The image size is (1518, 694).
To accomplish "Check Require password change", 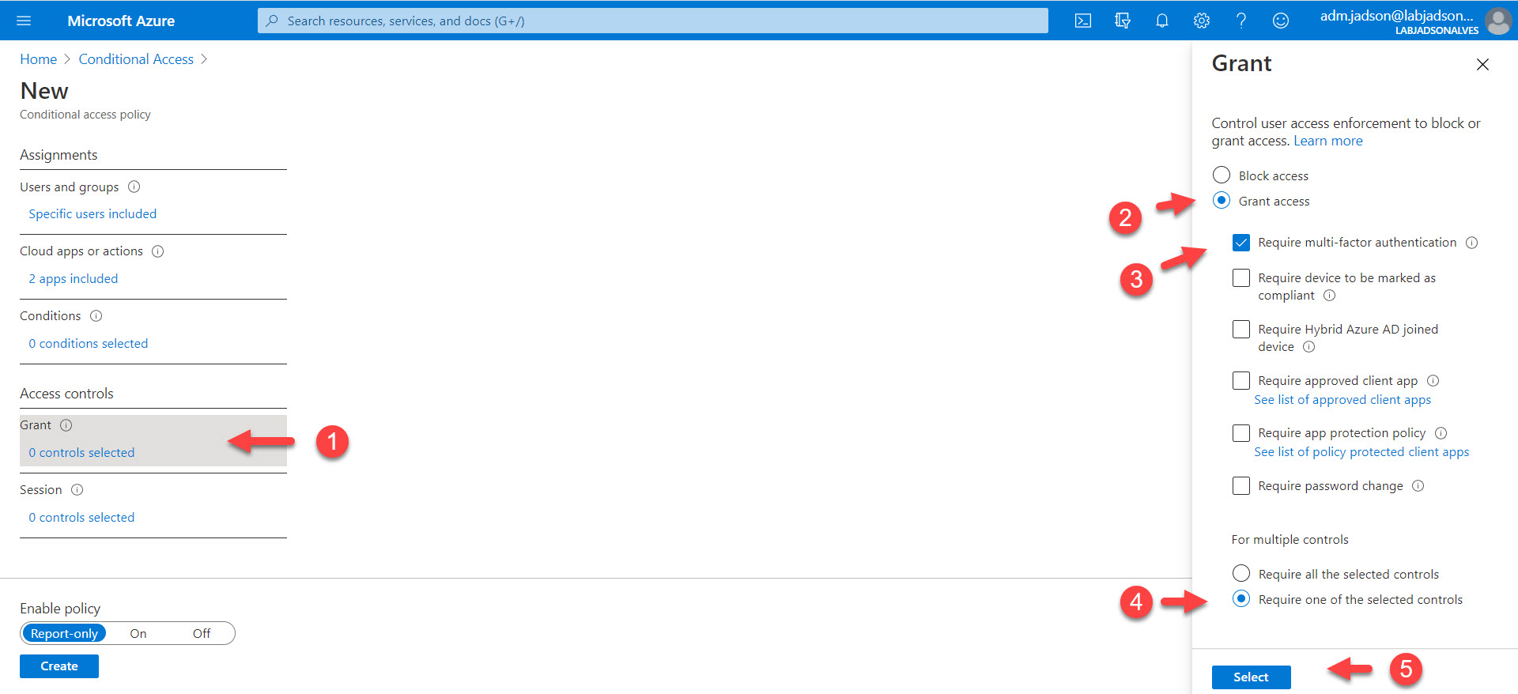I will (x=1241, y=485).
